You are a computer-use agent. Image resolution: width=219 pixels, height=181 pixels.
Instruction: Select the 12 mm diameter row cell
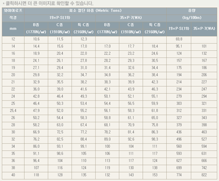(13, 39)
